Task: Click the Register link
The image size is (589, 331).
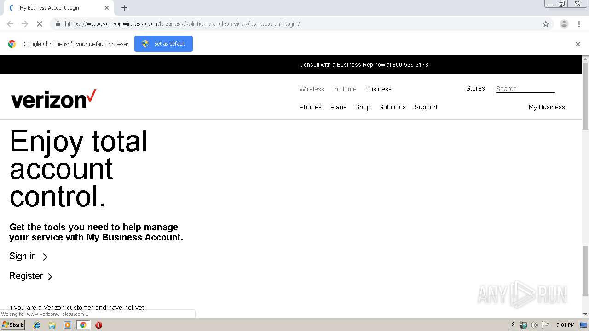Action: coord(26,276)
